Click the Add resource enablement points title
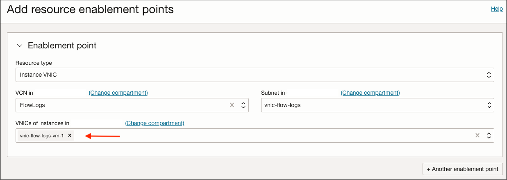This screenshot has height=180, width=507. click(90, 9)
